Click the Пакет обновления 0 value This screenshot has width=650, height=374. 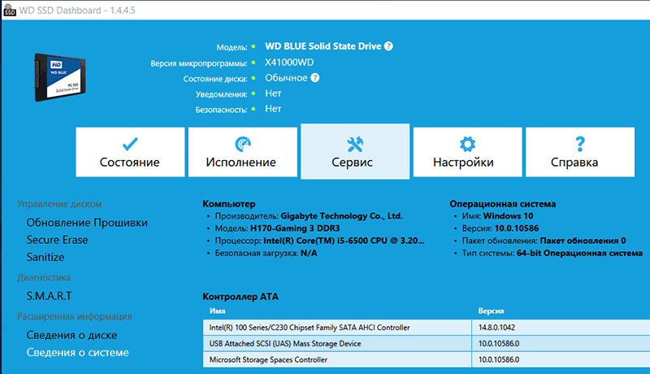pyautogui.click(x=583, y=241)
